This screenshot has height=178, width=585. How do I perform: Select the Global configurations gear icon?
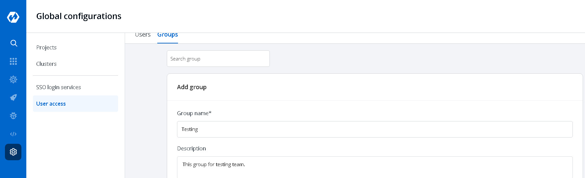click(13, 152)
